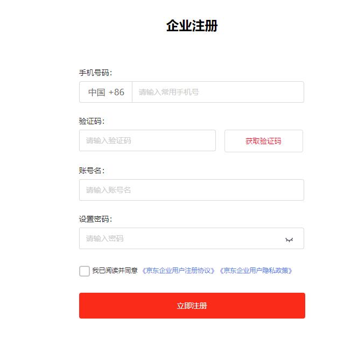Open the 京东企业用户注册协议 link
Image resolution: width=358 pixels, height=339 pixels.
(x=178, y=271)
